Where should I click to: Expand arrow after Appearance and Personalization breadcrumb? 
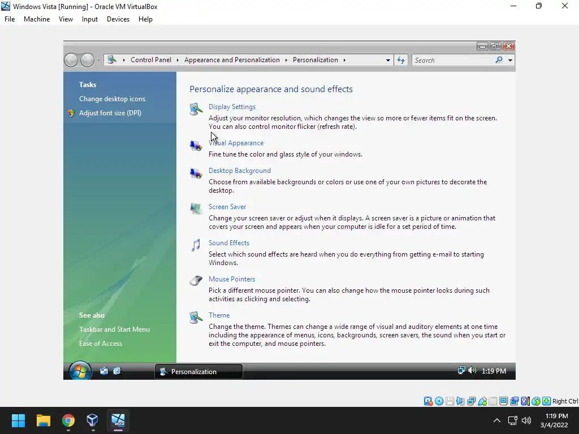tap(286, 60)
